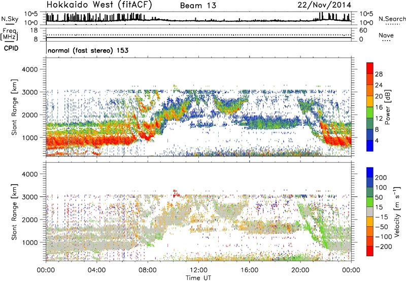Click the '4' power colorbar tick label

(377, 141)
